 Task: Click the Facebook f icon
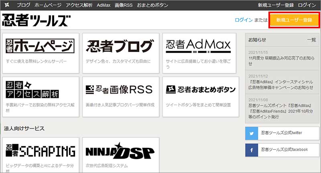pyautogui.click(x=252, y=150)
